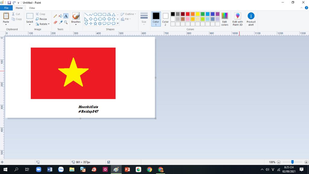
Task: Open the shape Outline dropdown
Action: coord(128,14)
